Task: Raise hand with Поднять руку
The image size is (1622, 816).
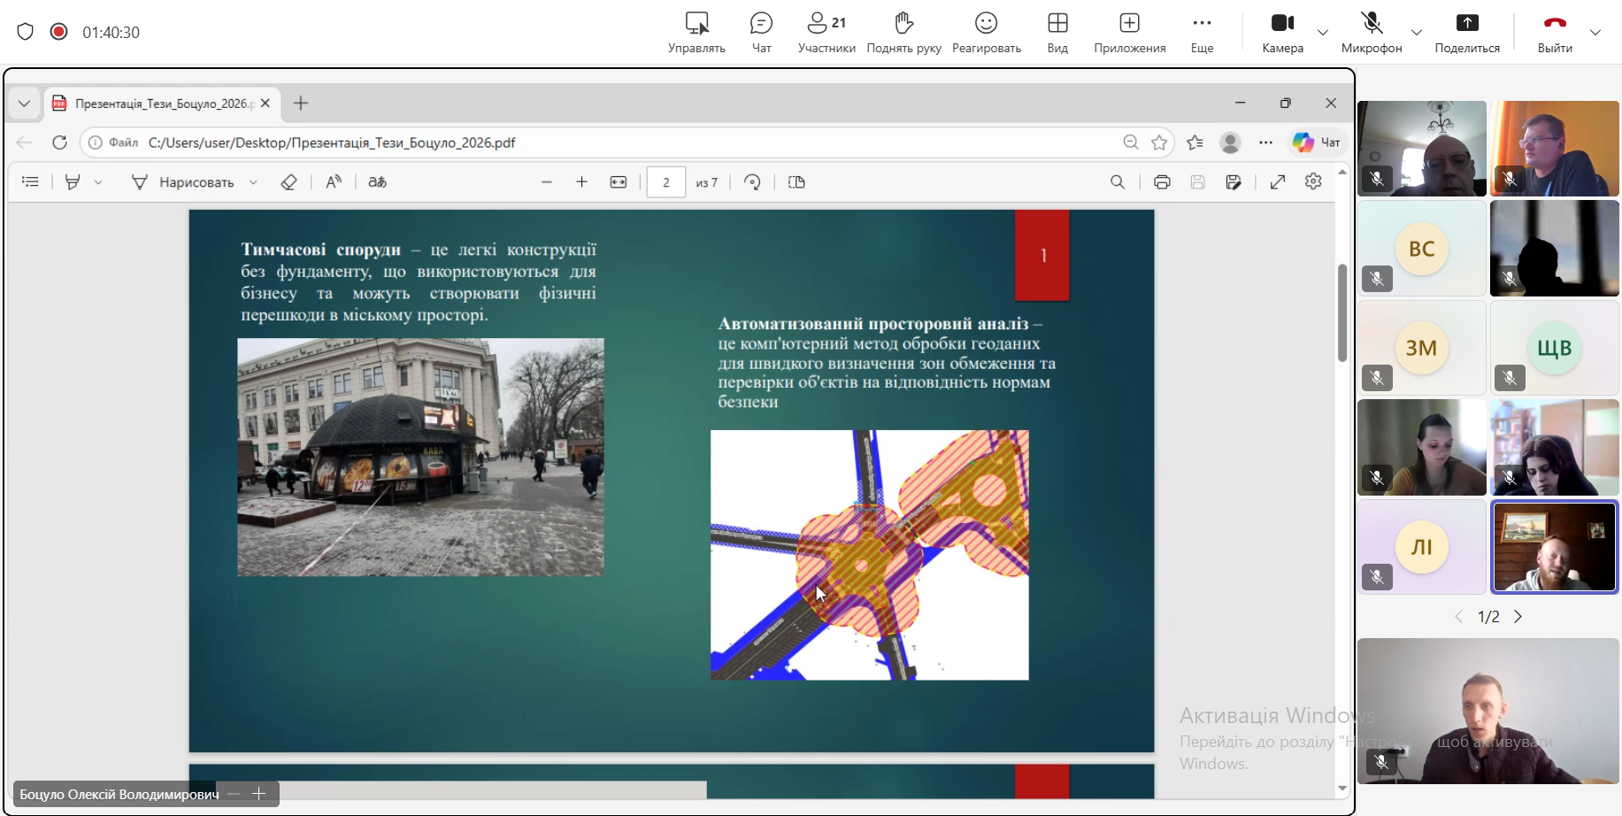Action: click(903, 32)
